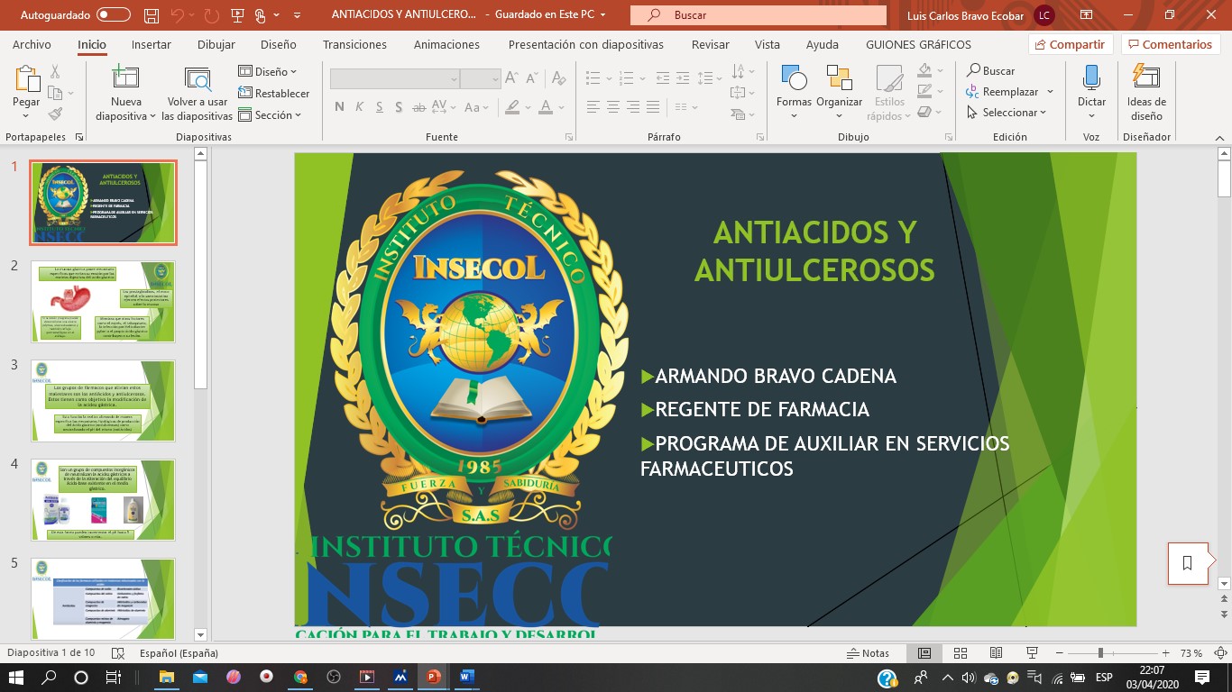The image size is (1232, 692).
Task: Open the Revisar tab
Action: [x=711, y=44]
